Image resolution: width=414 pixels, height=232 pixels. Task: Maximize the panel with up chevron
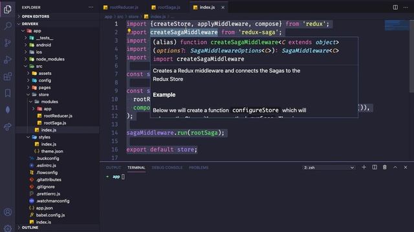(x=395, y=168)
